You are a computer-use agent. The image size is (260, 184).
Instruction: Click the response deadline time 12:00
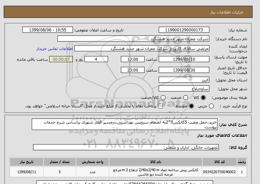pos(133,59)
